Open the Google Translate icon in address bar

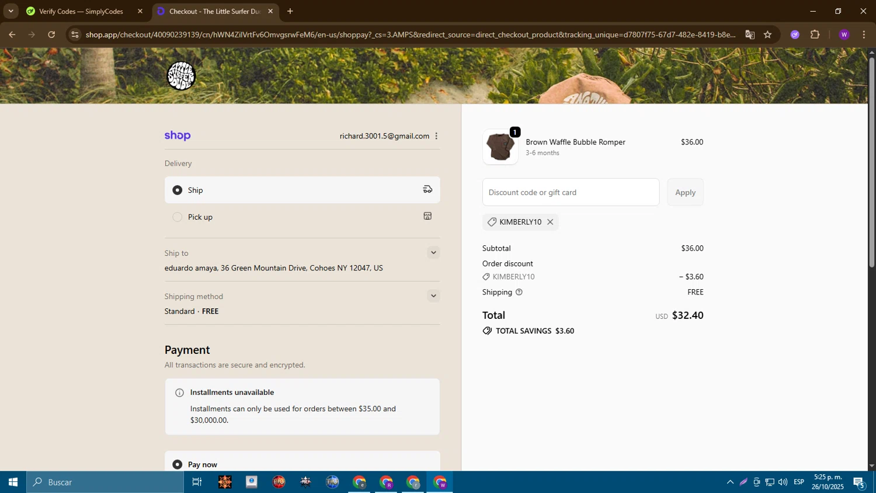pos(750,34)
